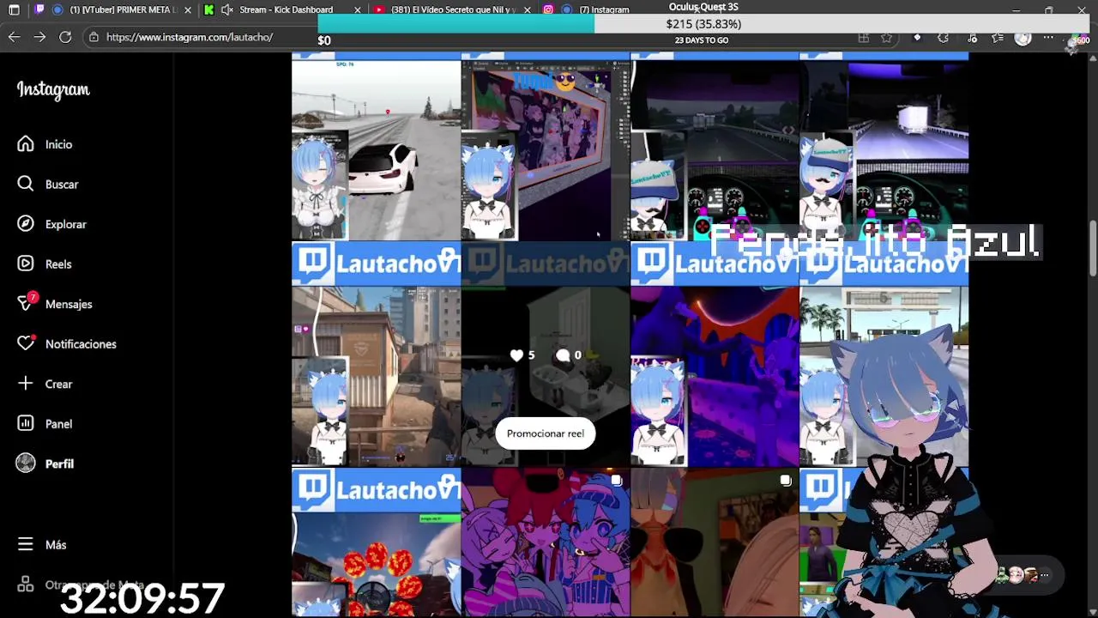Reload the page with refresh icon
Screen dimensions: 1098x618
(65, 37)
